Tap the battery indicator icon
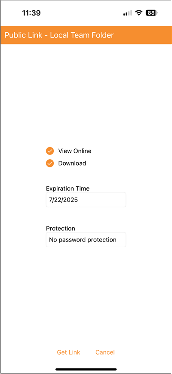 coord(152,13)
